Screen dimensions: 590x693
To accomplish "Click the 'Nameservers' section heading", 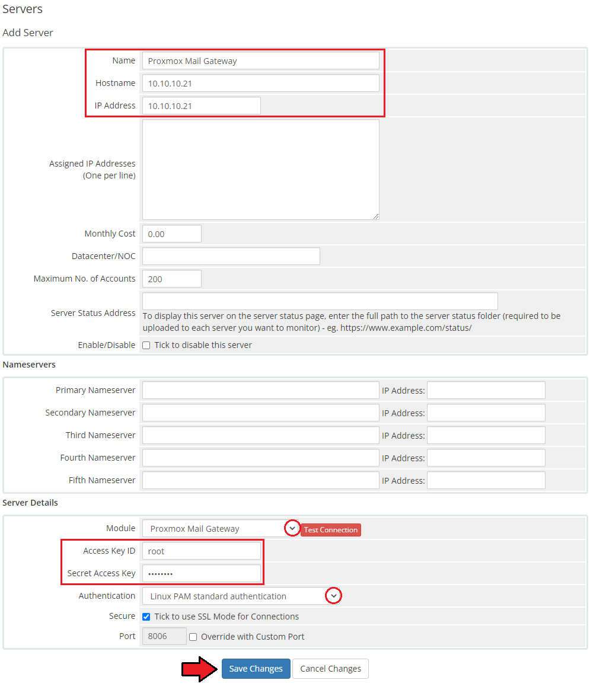I will (x=29, y=365).
